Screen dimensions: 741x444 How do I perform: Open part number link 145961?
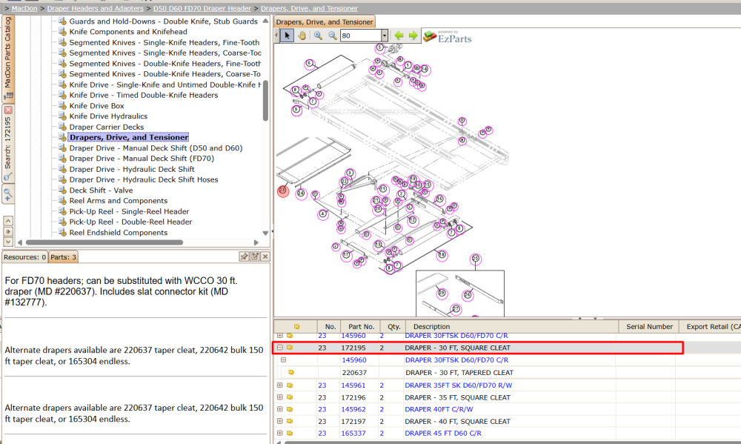pos(353,385)
